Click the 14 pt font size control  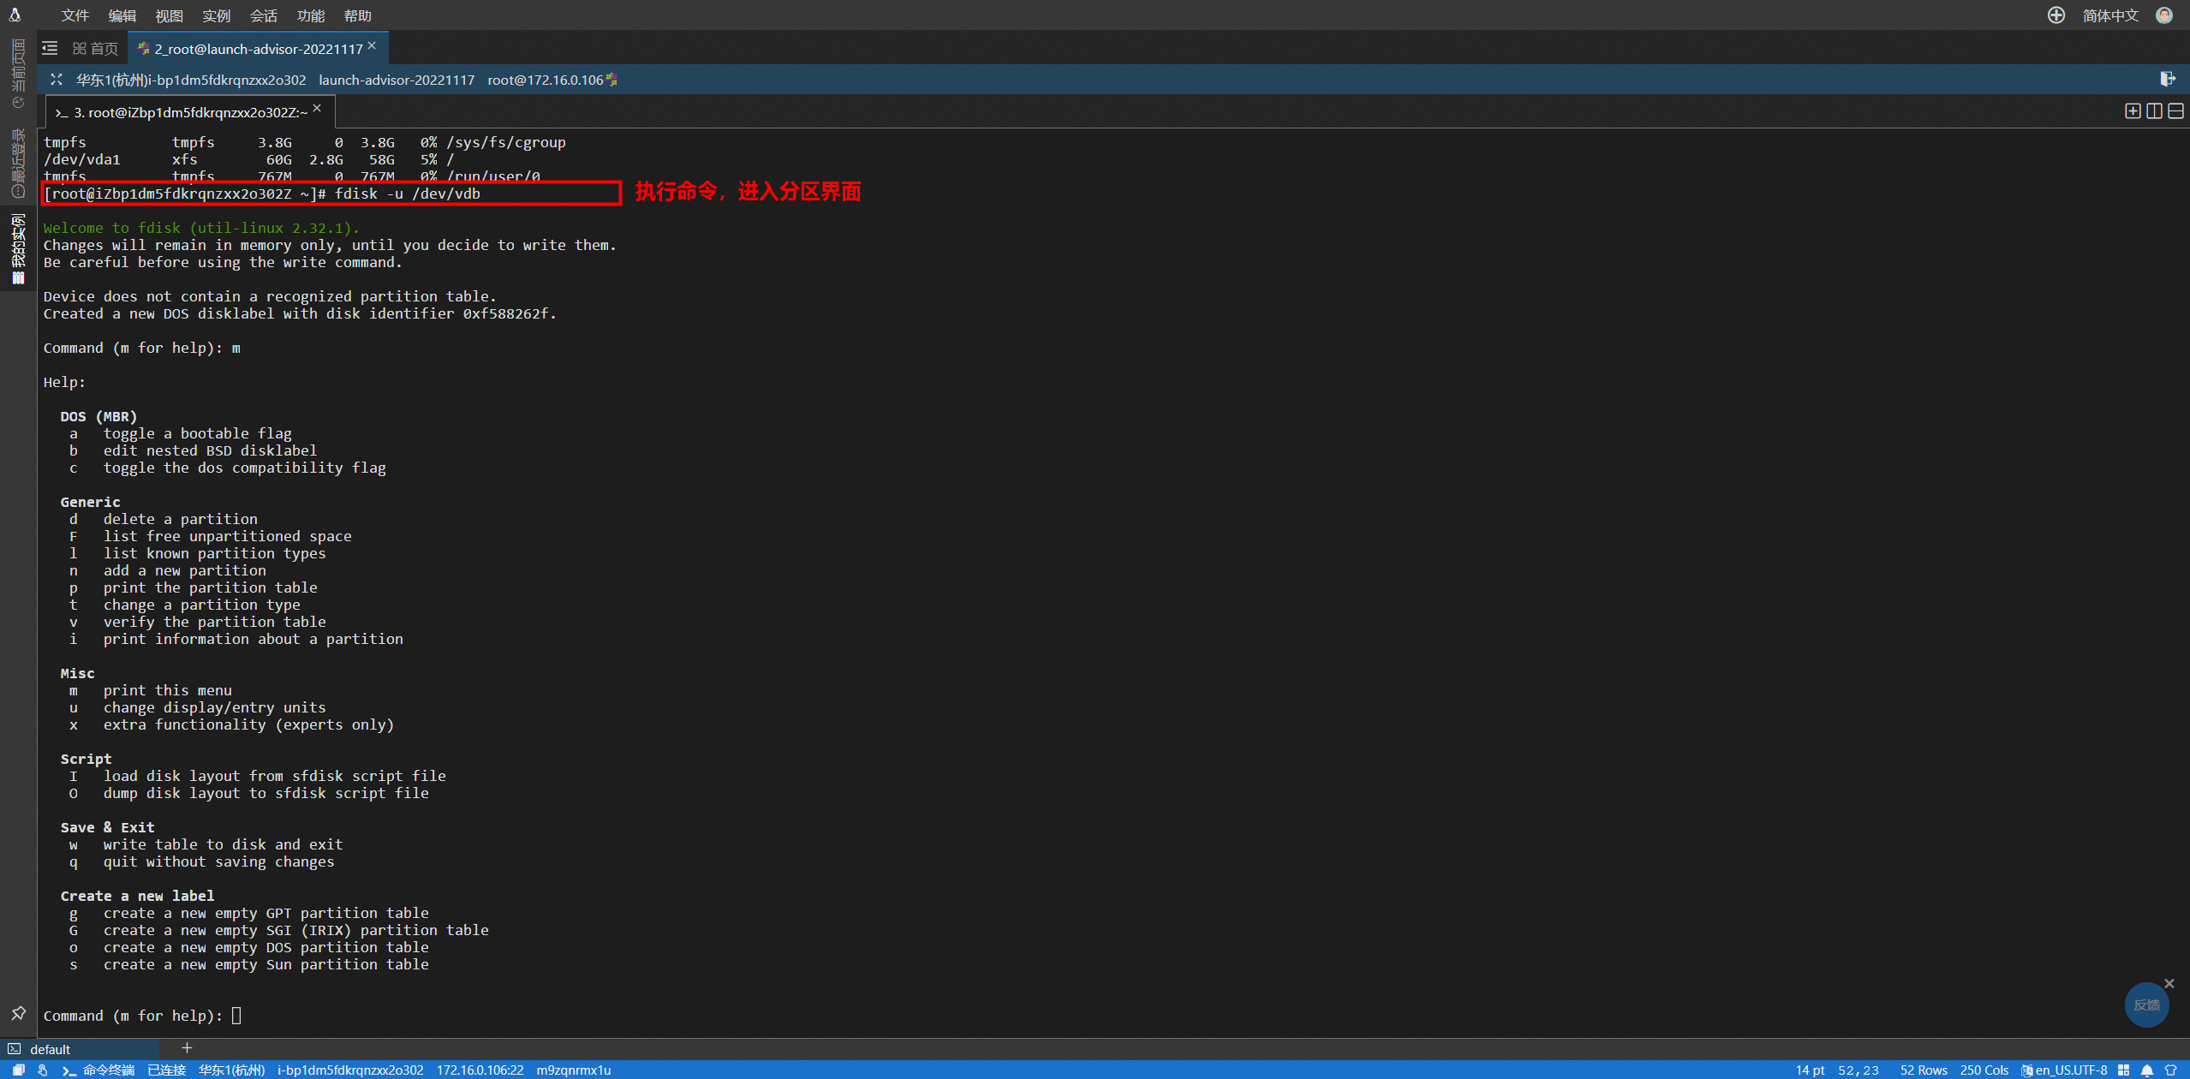[1810, 1070]
